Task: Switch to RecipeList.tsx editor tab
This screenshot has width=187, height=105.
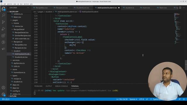Action: click(62, 8)
